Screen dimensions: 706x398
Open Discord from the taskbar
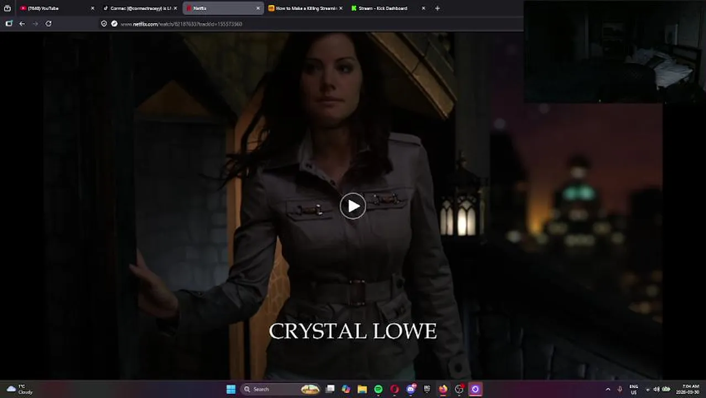click(x=411, y=389)
